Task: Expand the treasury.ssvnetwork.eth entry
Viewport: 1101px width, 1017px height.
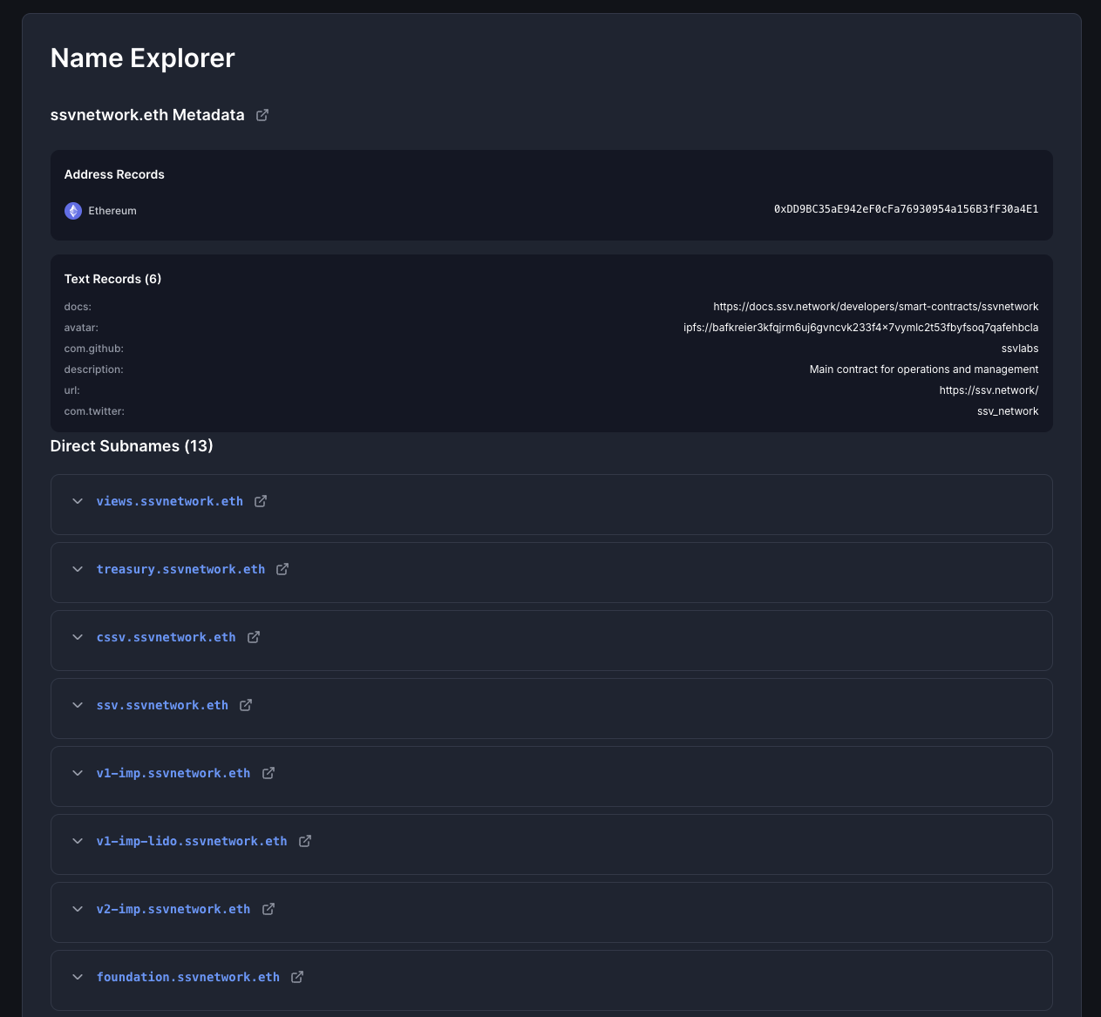Action: [78, 569]
